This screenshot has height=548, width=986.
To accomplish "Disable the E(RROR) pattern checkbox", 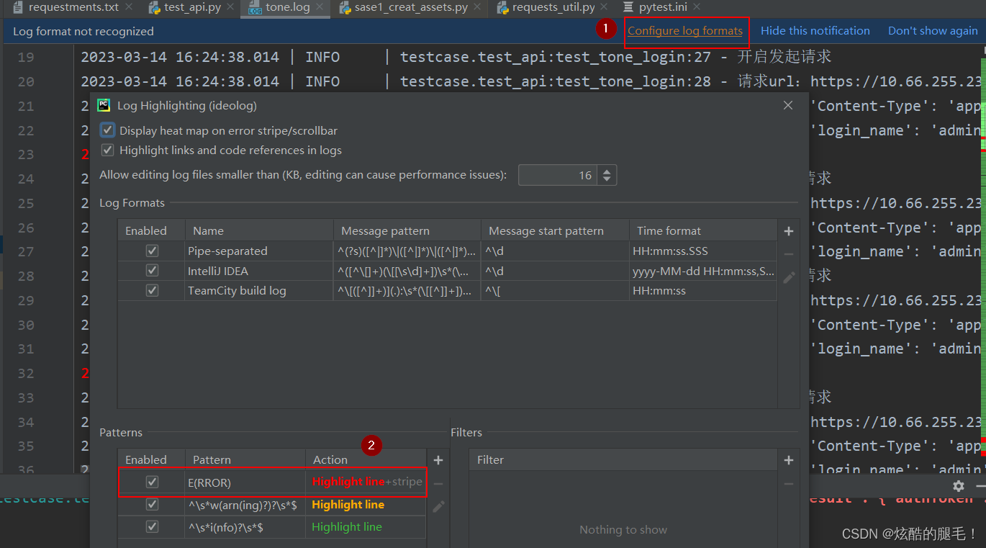I will click(152, 482).
